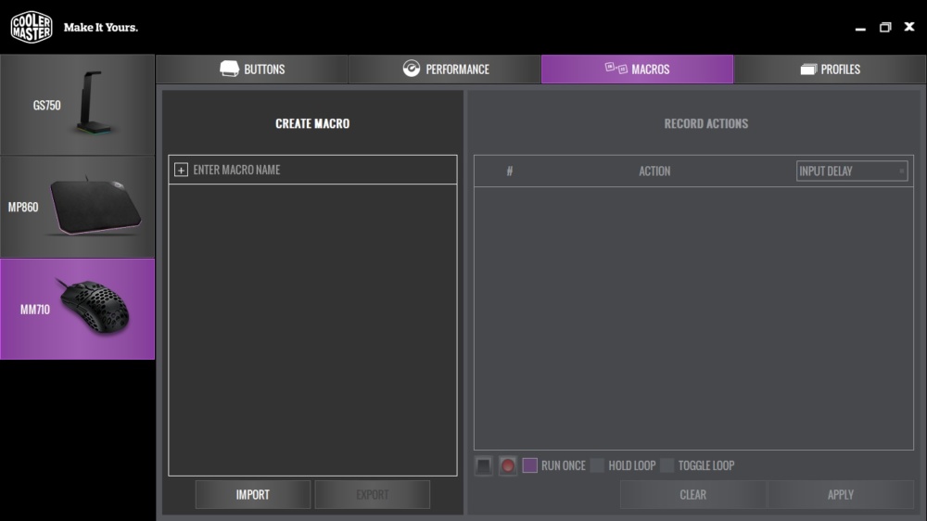The width and height of the screenshot is (927, 521).
Task: Click the Apply button
Action: tap(841, 494)
